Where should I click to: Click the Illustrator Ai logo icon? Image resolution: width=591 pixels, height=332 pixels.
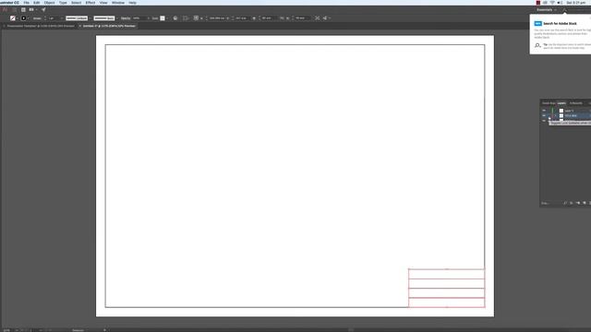5,9
